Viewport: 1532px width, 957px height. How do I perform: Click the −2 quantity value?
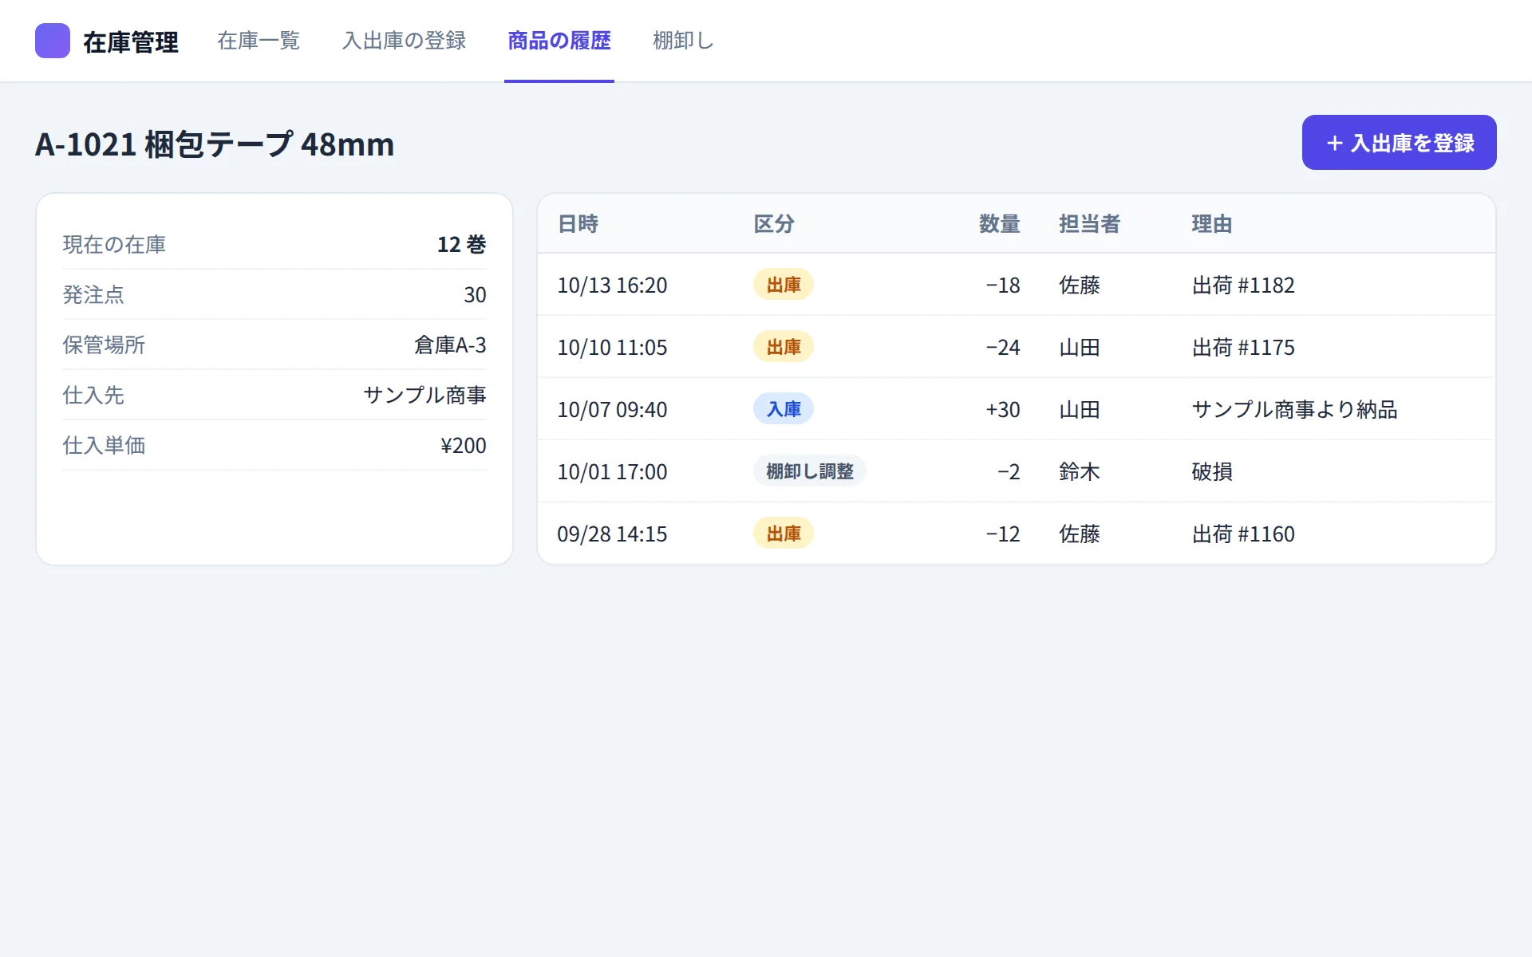point(1009,471)
